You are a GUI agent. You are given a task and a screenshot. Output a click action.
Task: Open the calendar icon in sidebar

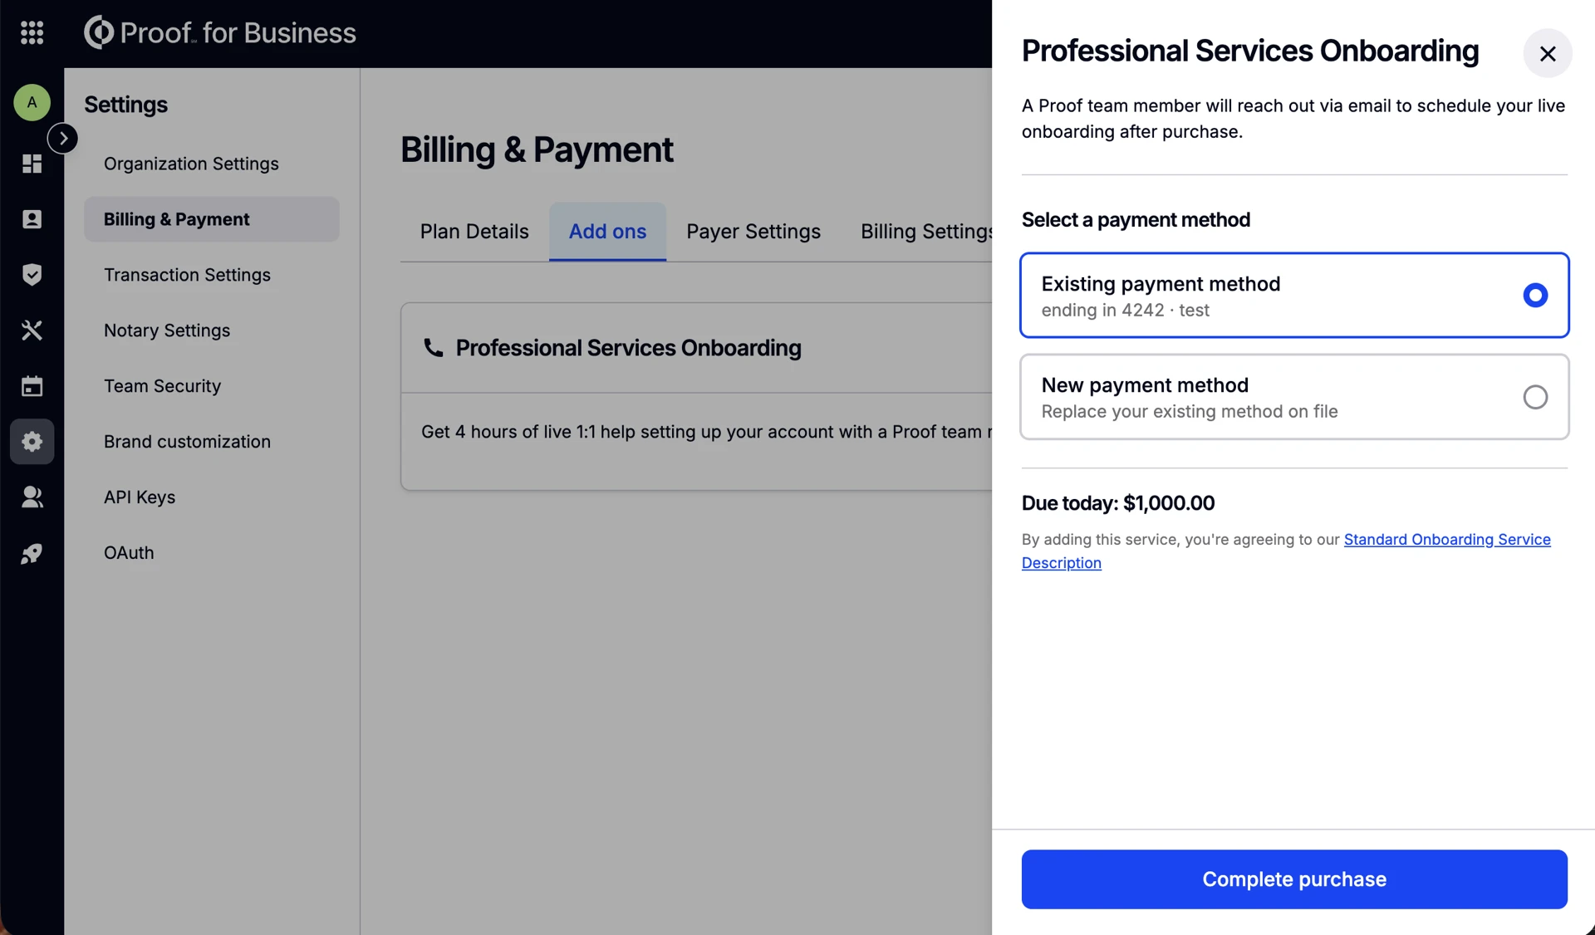click(32, 386)
